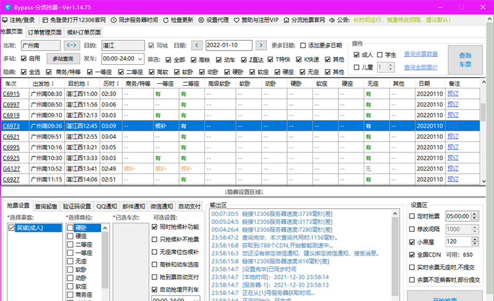Screen dimensions: 494x301
Task: Open 12306 official site without login
Action: pyautogui.click(x=74, y=20)
